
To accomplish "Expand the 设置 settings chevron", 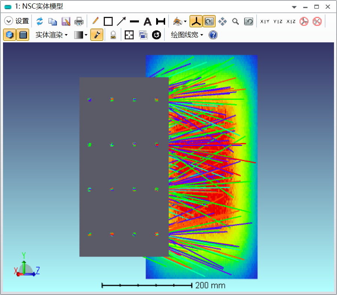I will pos(9,21).
